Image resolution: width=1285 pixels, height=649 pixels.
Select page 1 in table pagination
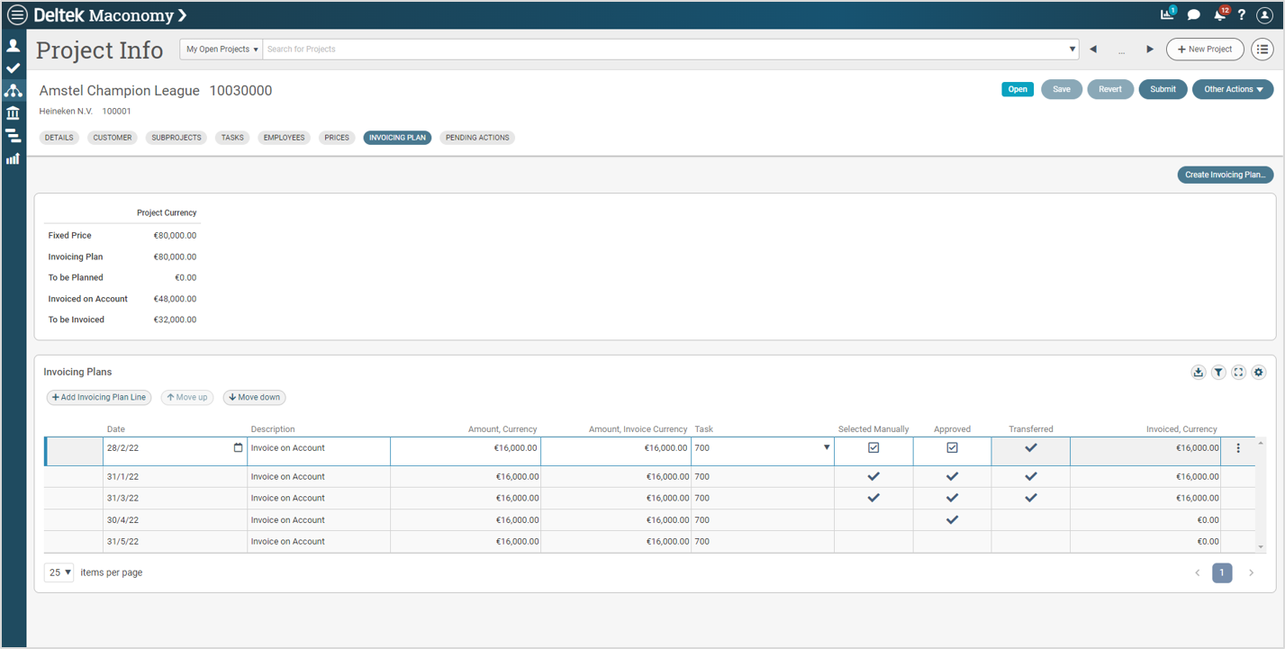click(x=1222, y=572)
